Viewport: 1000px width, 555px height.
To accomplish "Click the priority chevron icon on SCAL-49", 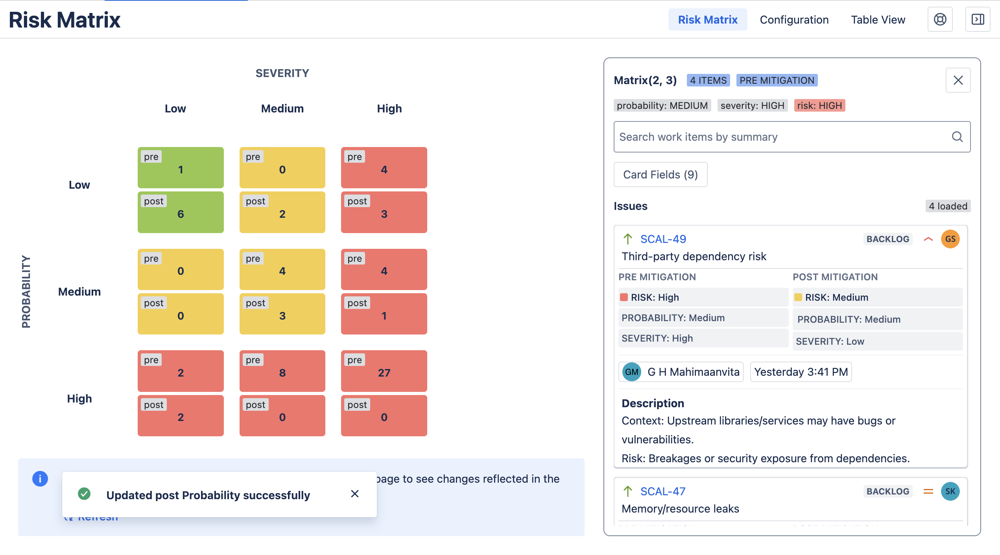I will tap(928, 239).
